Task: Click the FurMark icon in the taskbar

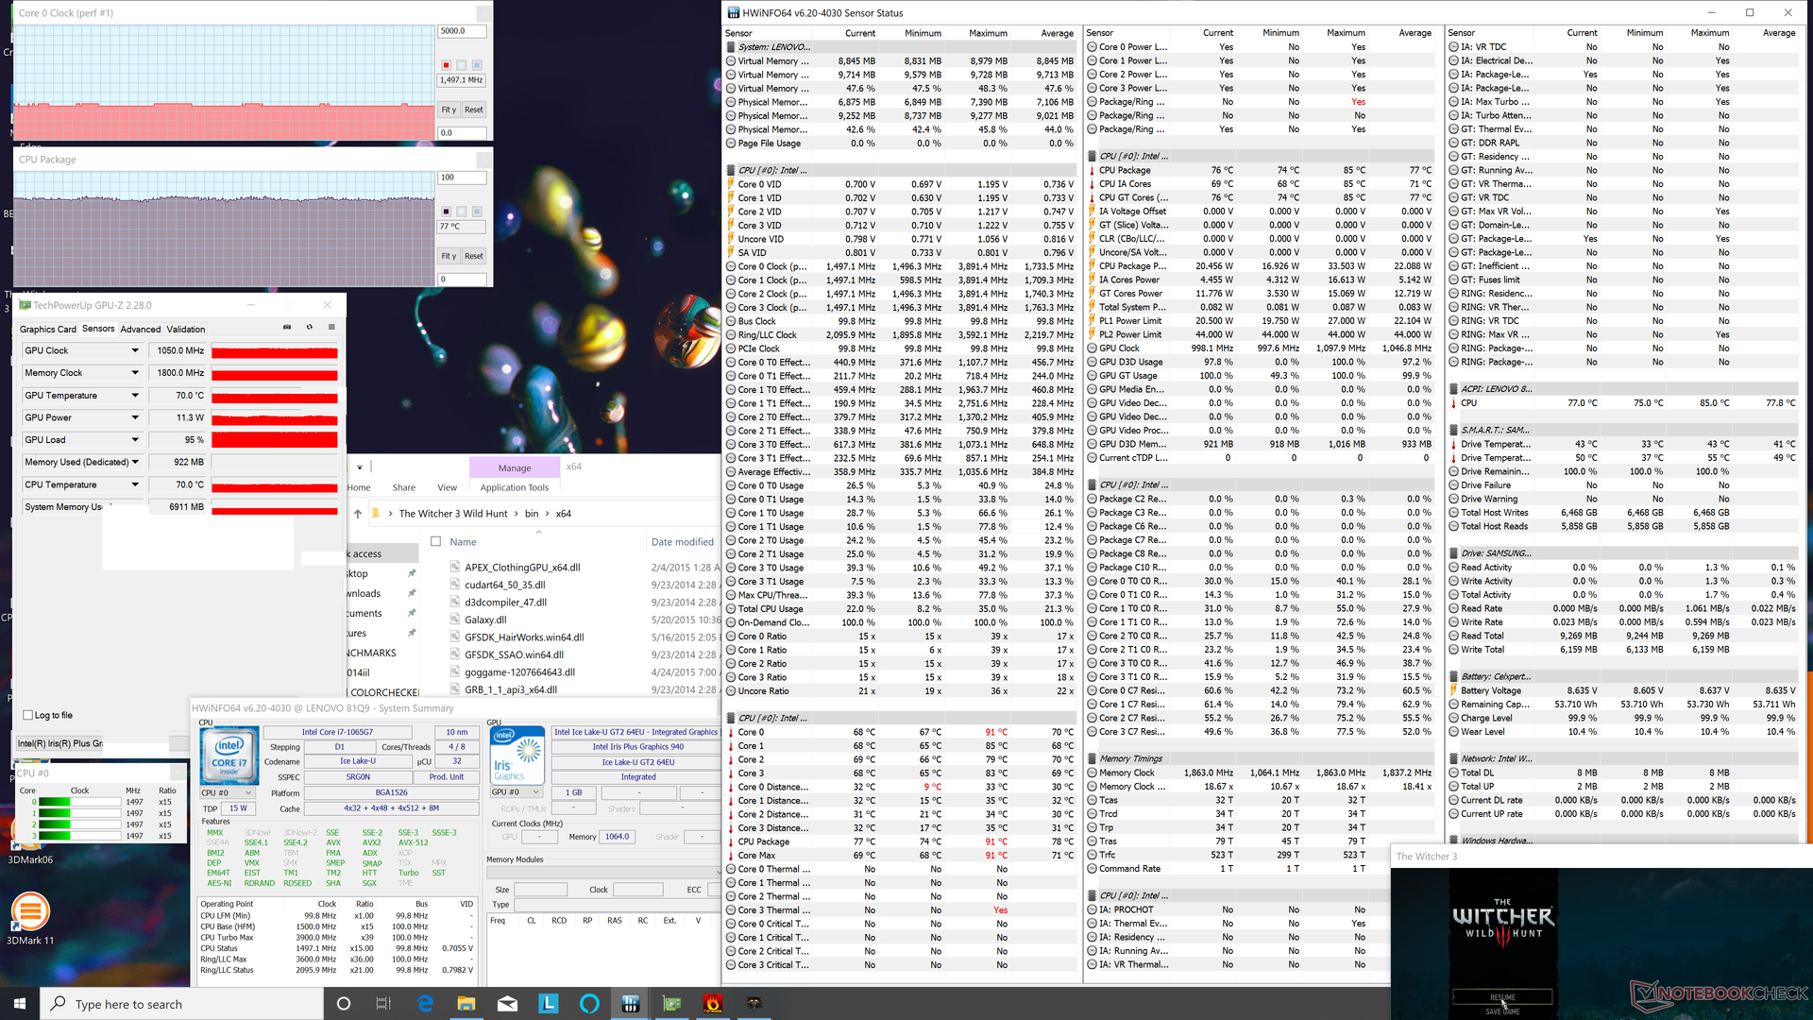Action: coord(713,1003)
